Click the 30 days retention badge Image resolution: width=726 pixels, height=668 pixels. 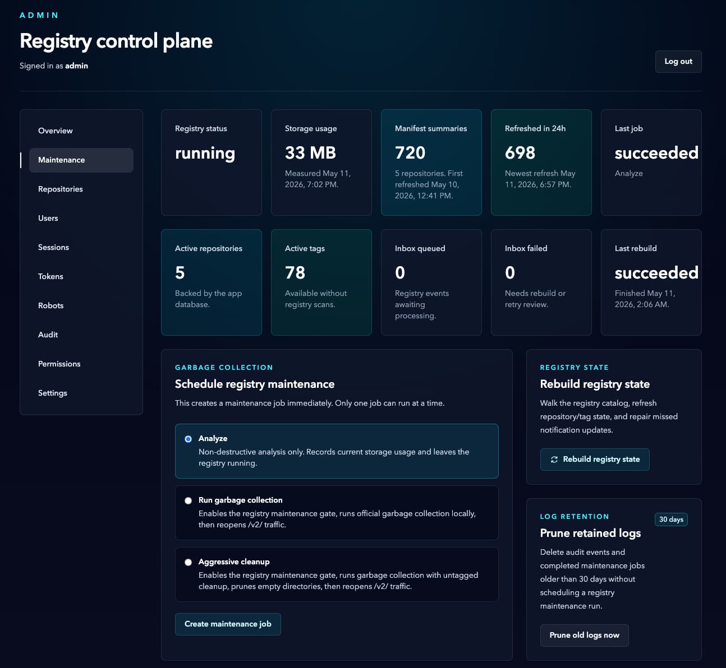point(671,519)
